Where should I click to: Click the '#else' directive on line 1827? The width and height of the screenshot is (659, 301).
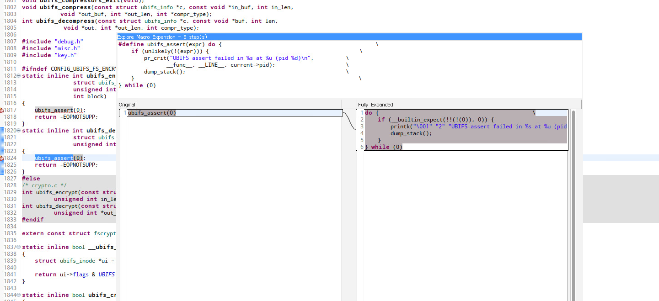click(31, 179)
